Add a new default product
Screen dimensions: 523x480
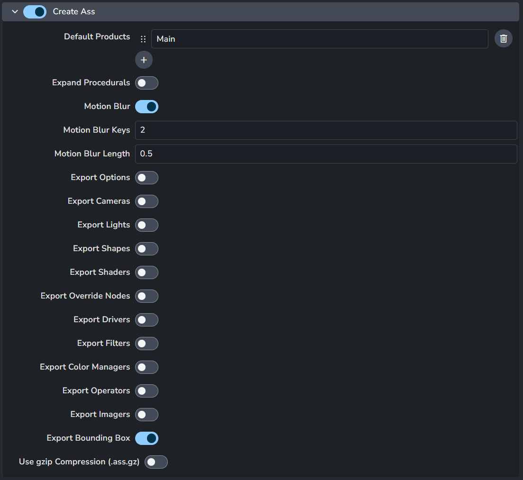[x=144, y=60]
